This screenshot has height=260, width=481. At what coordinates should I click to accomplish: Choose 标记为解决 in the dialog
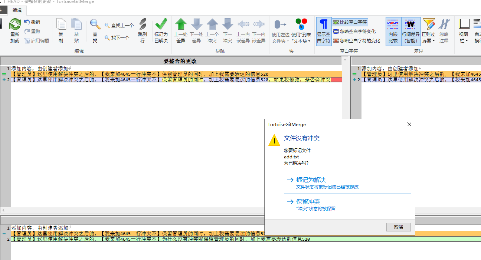pos(347,182)
